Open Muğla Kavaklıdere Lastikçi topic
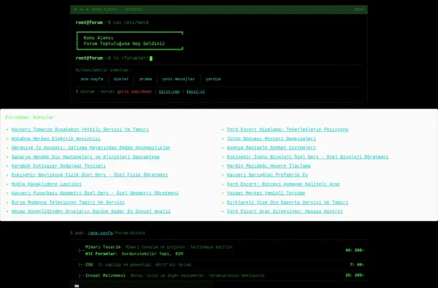Viewport: 438px width, 288px height. click(47, 184)
